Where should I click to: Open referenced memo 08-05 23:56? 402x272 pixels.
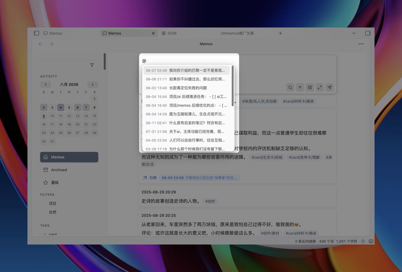point(199,178)
